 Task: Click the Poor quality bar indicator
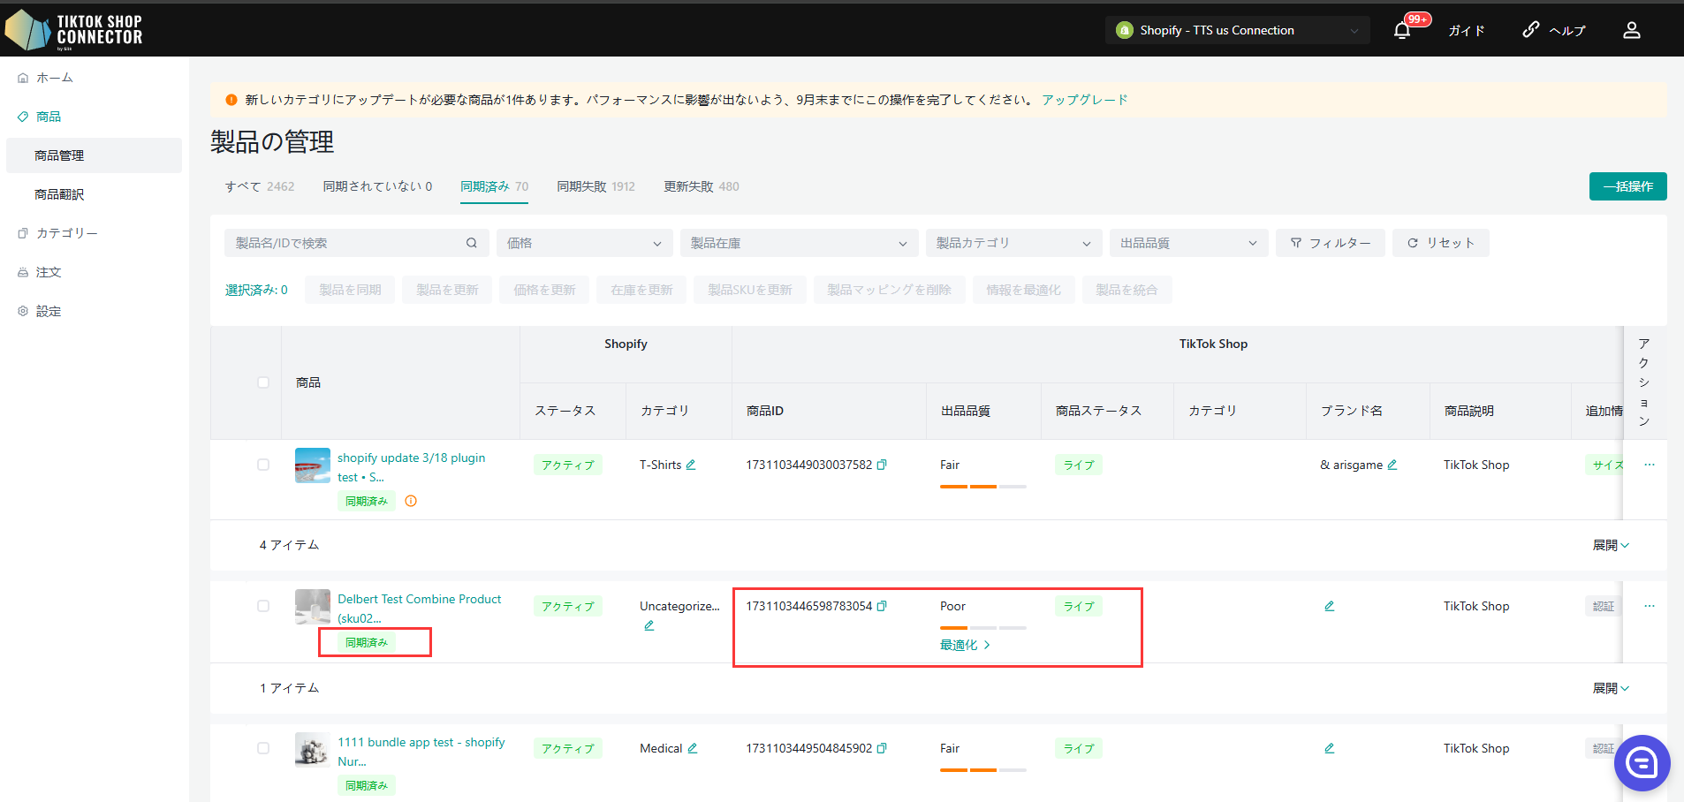pos(982,628)
